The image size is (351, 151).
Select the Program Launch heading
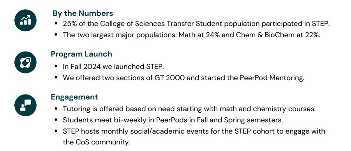81,54
